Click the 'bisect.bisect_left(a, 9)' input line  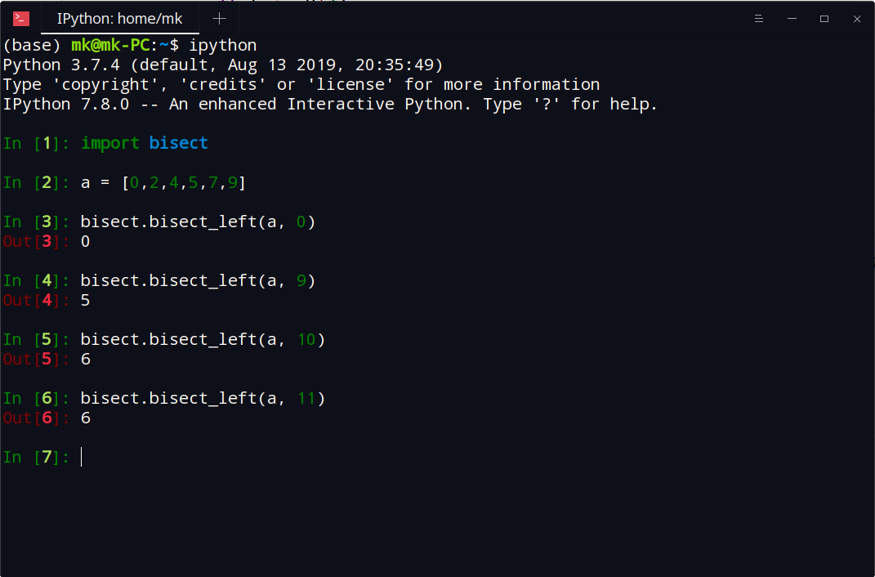[198, 280]
